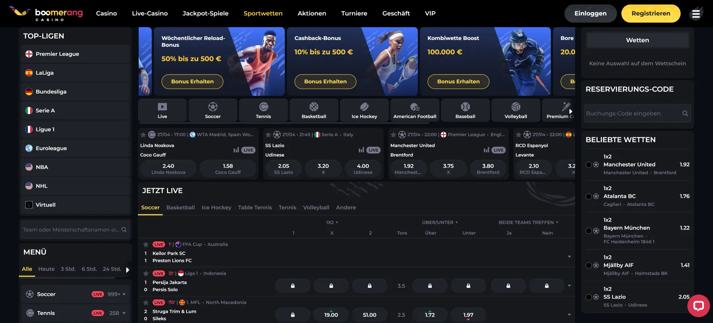Open stats icon for Manchester United match
This screenshot has width=713, height=323.
pyautogui.click(x=487, y=150)
